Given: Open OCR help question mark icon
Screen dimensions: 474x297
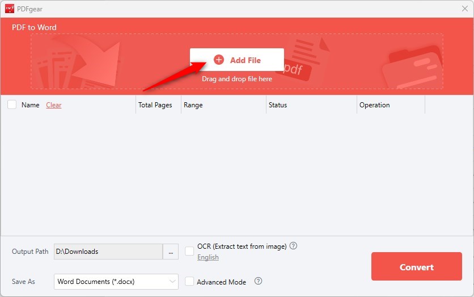Looking at the screenshot, I should coord(293,246).
